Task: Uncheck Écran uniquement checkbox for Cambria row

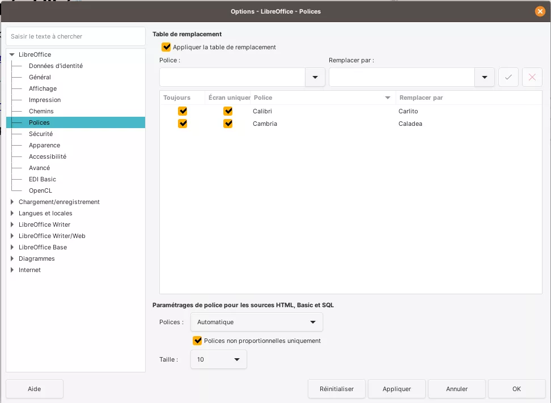Action: point(228,124)
